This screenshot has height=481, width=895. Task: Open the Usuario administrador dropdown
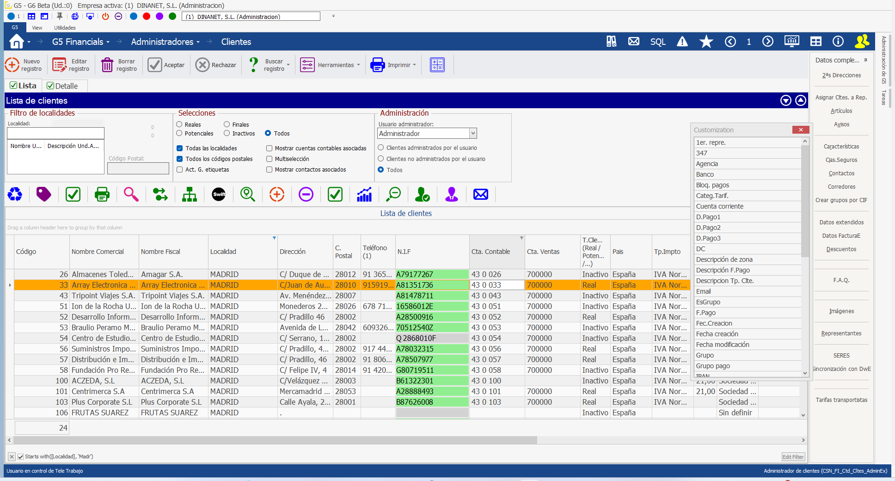click(x=473, y=134)
